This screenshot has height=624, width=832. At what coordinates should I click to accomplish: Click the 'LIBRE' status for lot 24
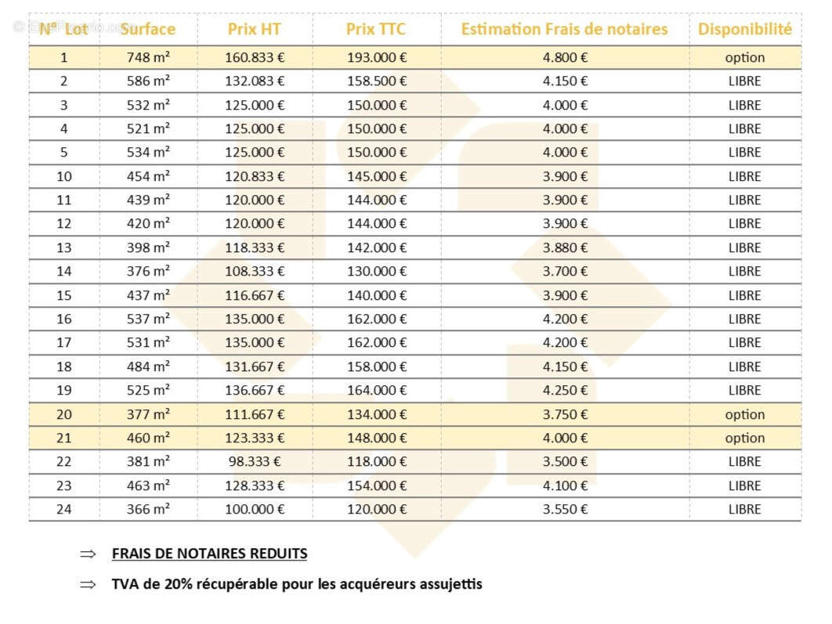pyautogui.click(x=745, y=510)
